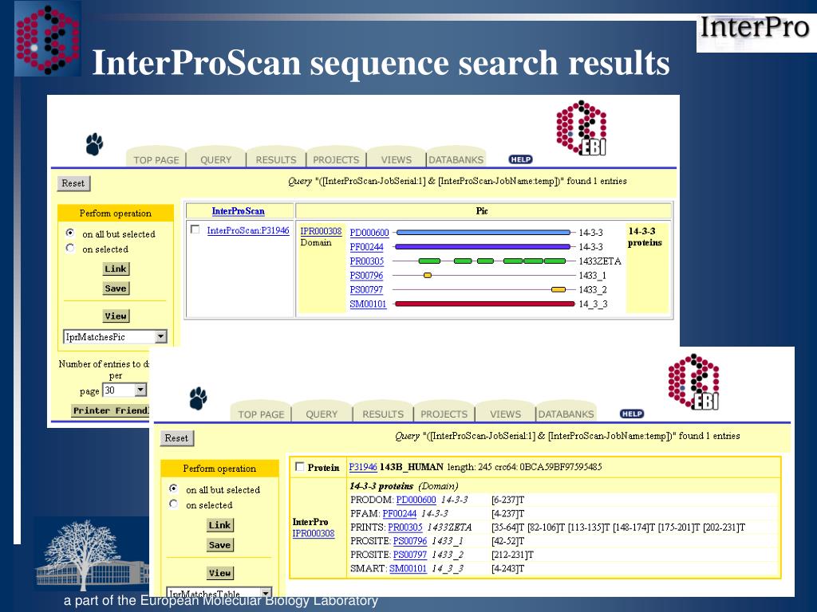Screen dimensions: 817x612
Task: Tick checkbox beside InterProScan:P31946
Action: click(x=195, y=229)
